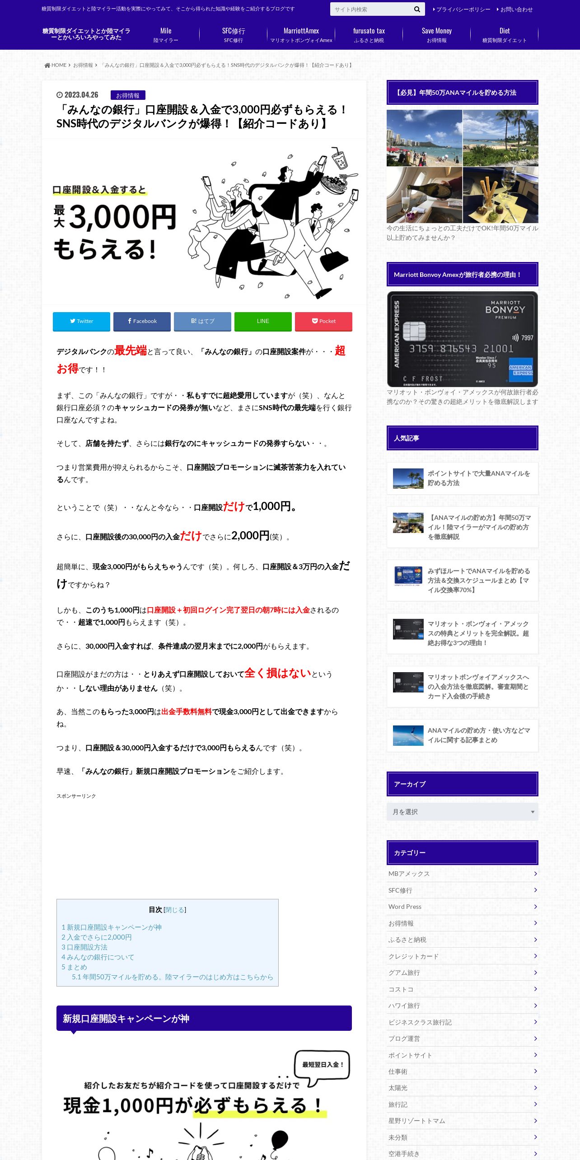The height and width of the screenshot is (1160, 580).
Task: Open the 月を選択 archive dropdown
Action: point(462,812)
